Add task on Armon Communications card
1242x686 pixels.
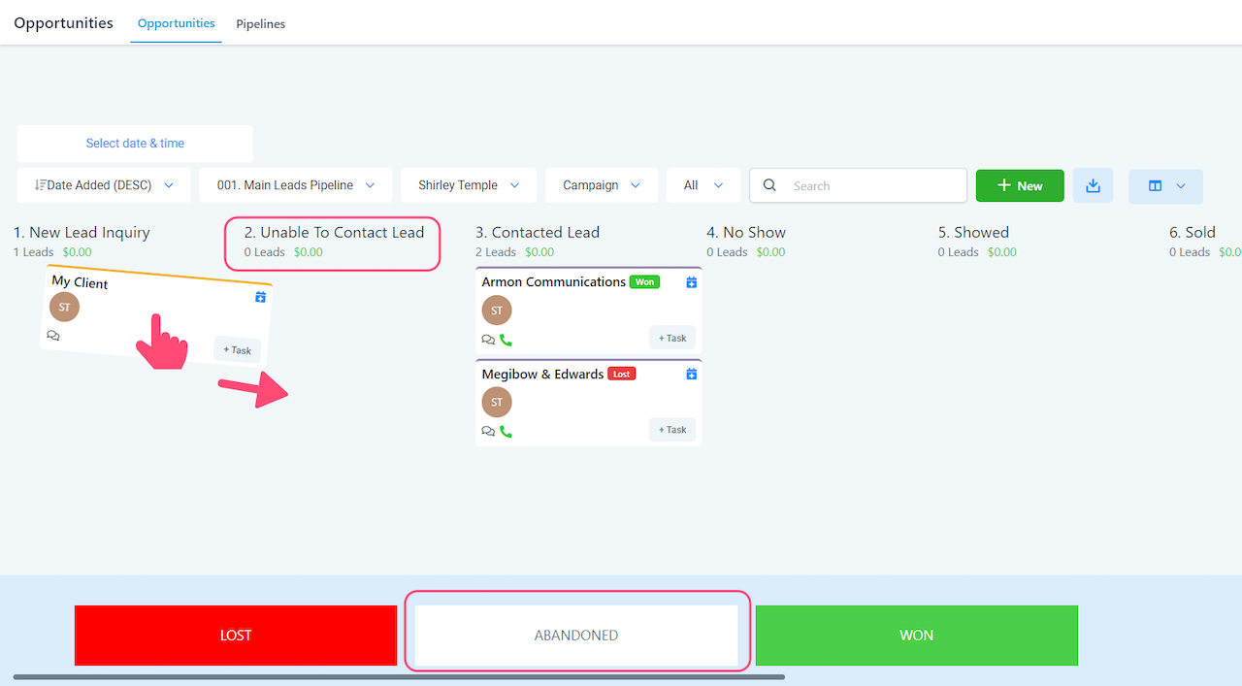672,338
